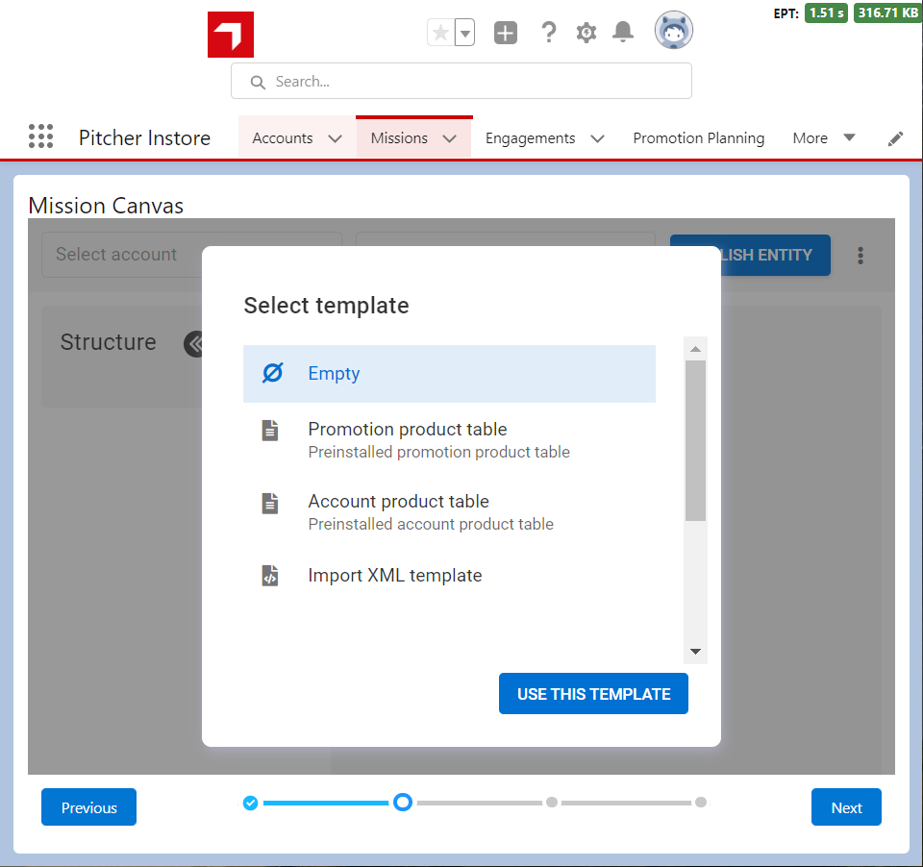The width and height of the screenshot is (923, 867).
Task: Open the favorites list dropdown arrow
Action: 464,34
